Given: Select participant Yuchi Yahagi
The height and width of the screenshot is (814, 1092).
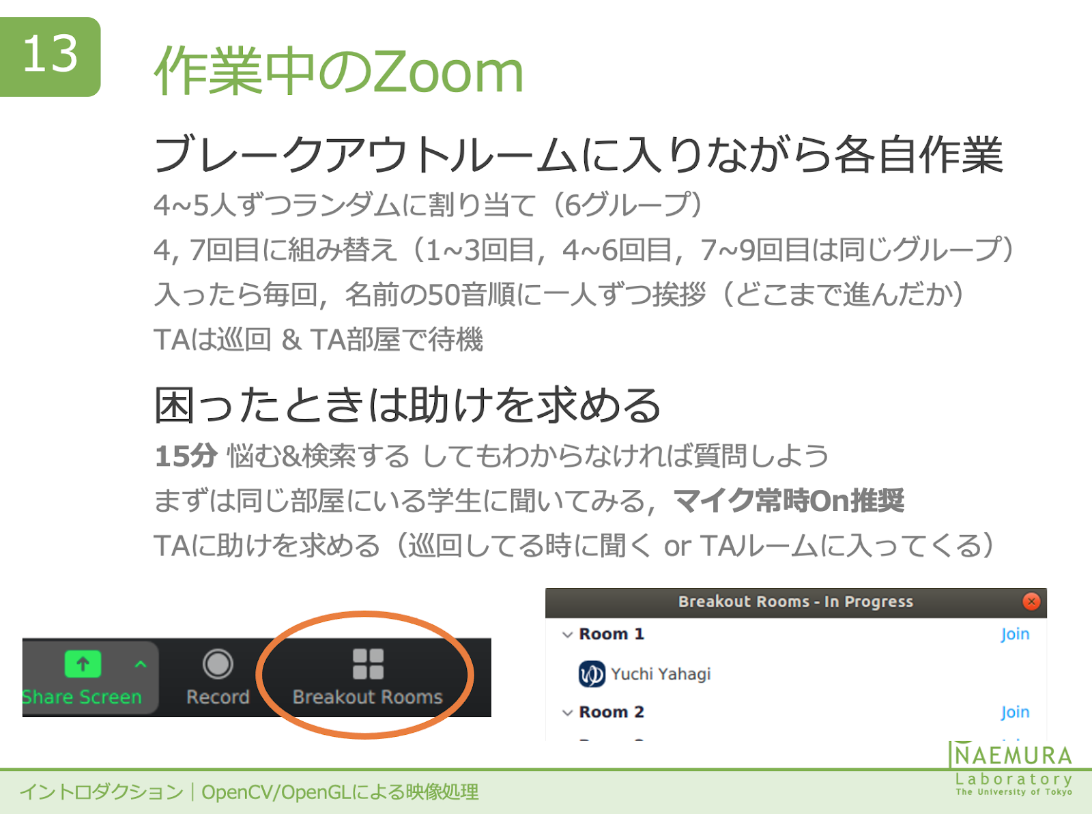Looking at the screenshot, I should (661, 674).
